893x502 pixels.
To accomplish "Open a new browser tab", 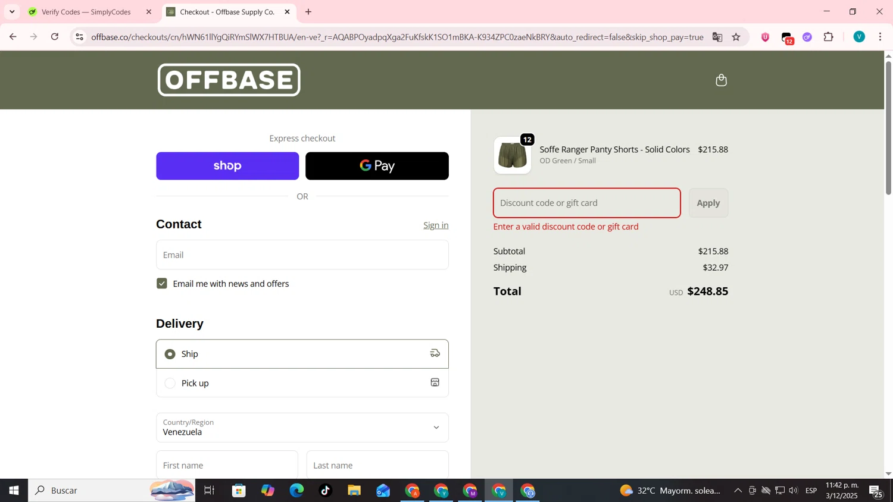I will coord(308,12).
